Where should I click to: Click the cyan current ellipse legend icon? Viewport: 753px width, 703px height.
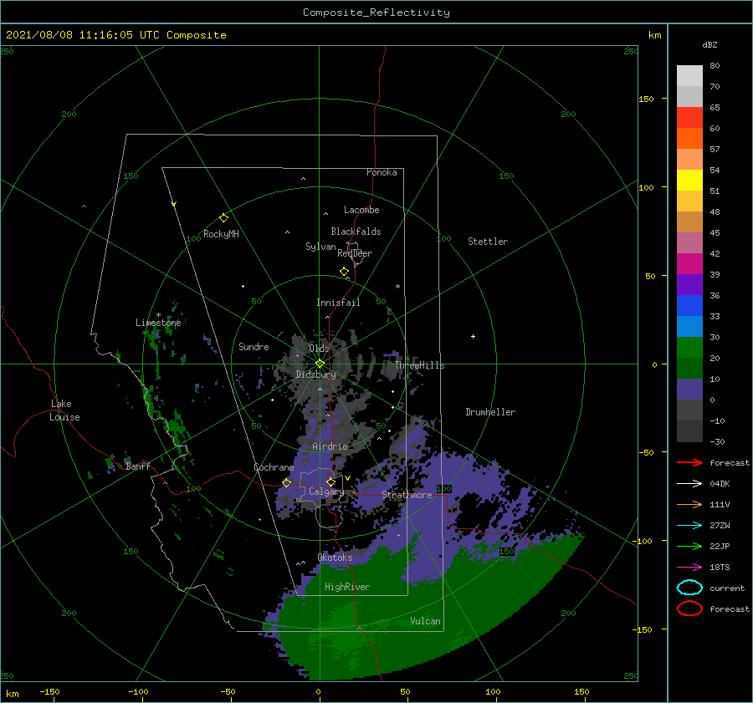point(689,588)
